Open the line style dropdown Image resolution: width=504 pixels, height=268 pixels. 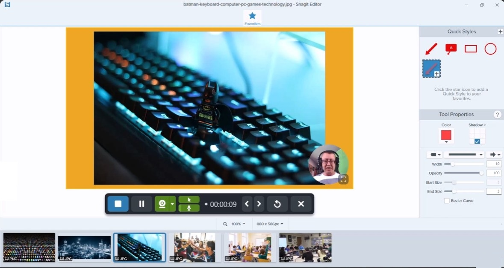(x=464, y=155)
